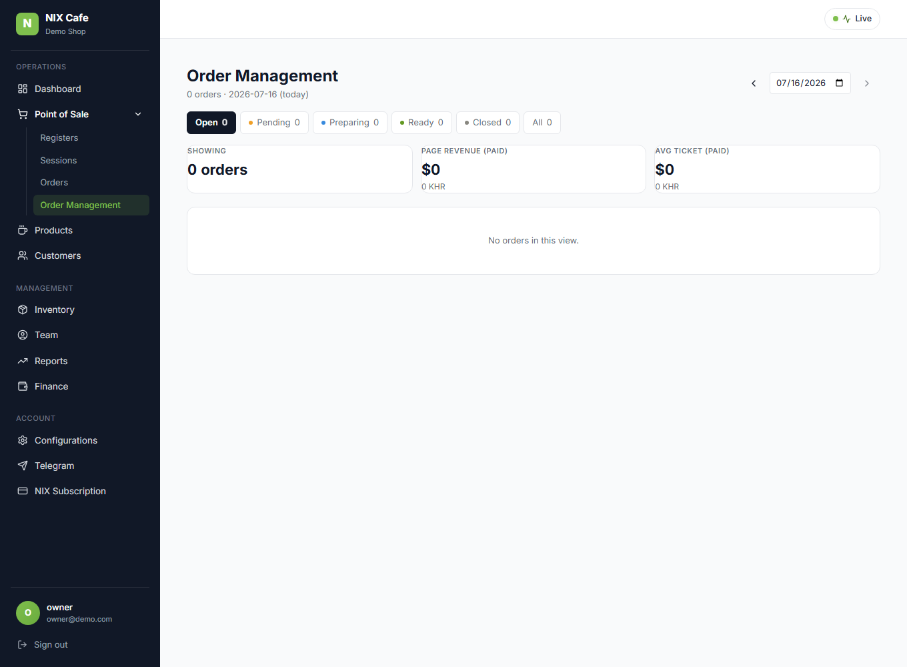
Task: Click the Live pulse activity icon
Action: click(x=846, y=19)
